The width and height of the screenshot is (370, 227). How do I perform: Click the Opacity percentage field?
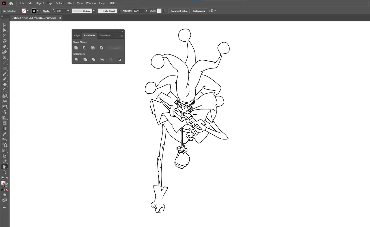138,11
